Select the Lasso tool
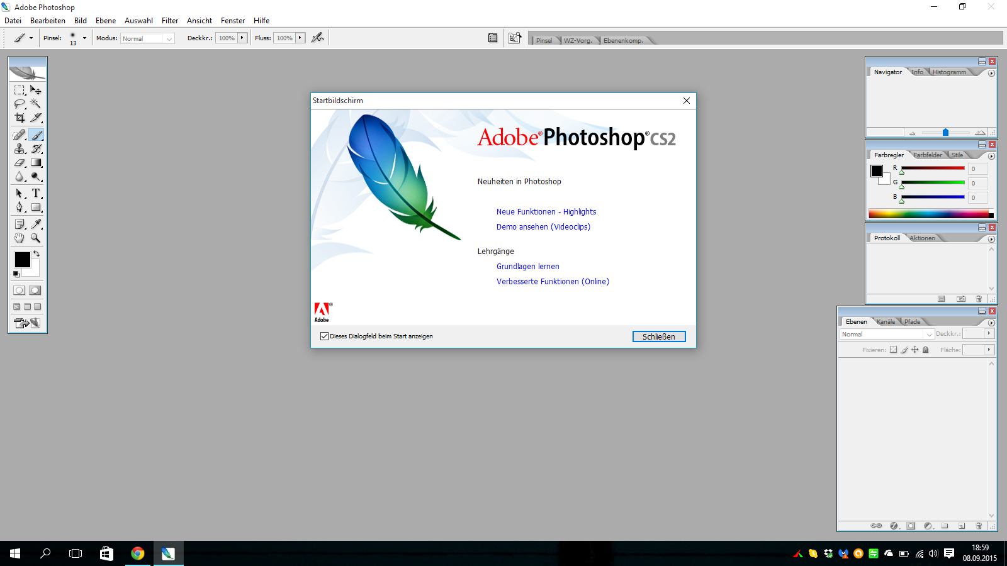The image size is (1007, 566). [20, 104]
